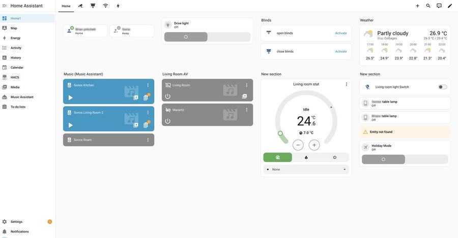Open the Sonos Kitchen three-dot menu
This screenshot has height=238, width=458.
(148, 85)
